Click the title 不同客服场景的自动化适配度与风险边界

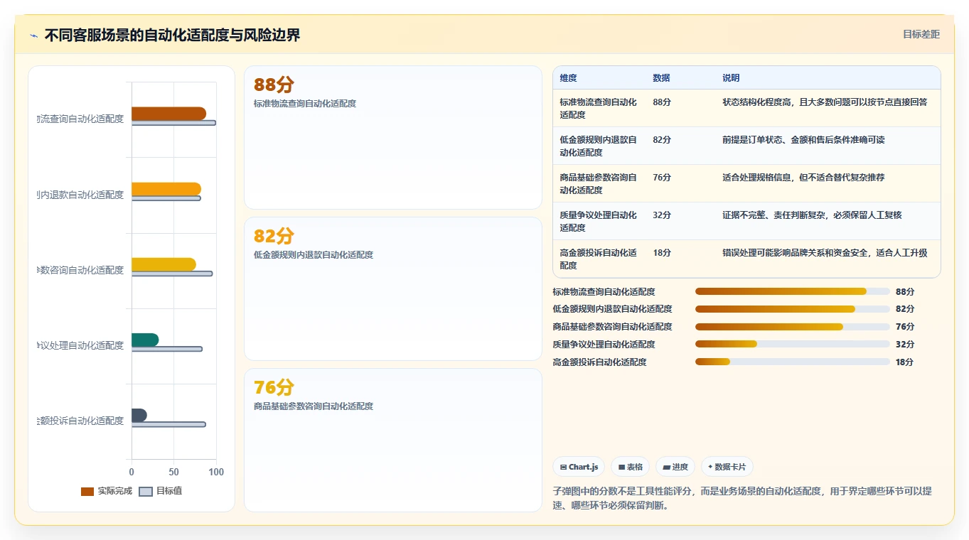(x=173, y=35)
